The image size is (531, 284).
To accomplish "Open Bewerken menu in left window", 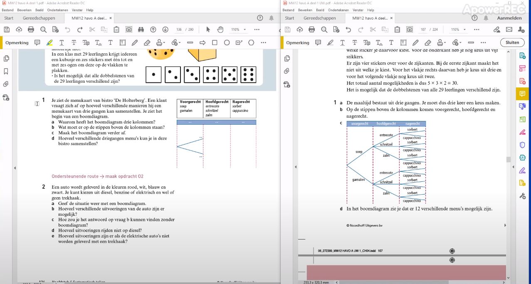I will tap(25, 10).
